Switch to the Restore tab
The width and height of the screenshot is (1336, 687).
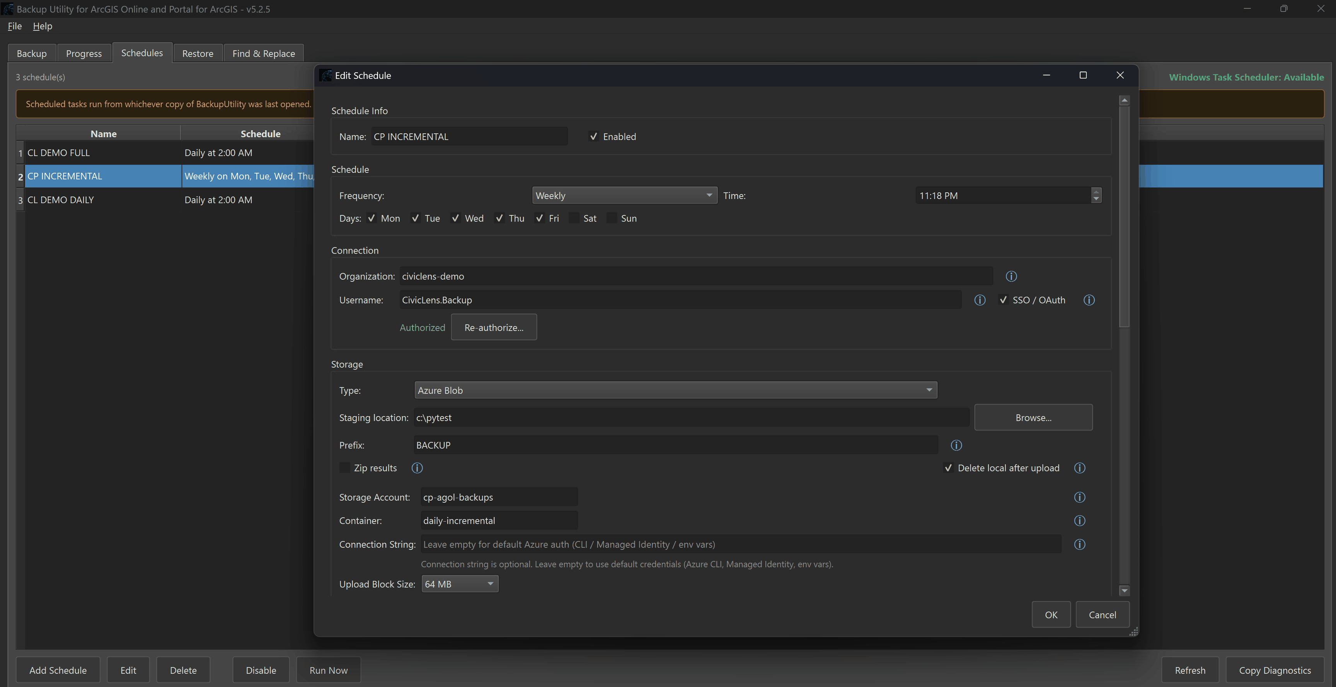click(x=198, y=53)
